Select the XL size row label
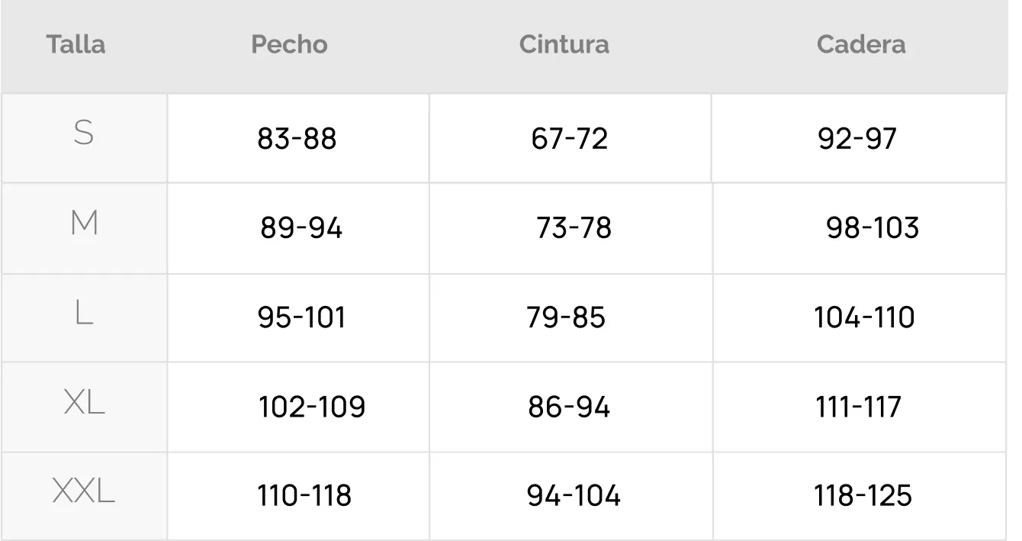The image size is (1022, 541). (84, 402)
